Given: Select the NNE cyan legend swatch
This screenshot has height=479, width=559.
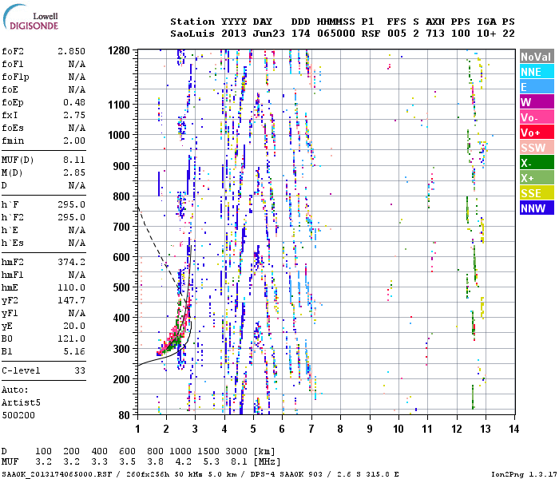Looking at the screenshot, I should tap(537, 72).
